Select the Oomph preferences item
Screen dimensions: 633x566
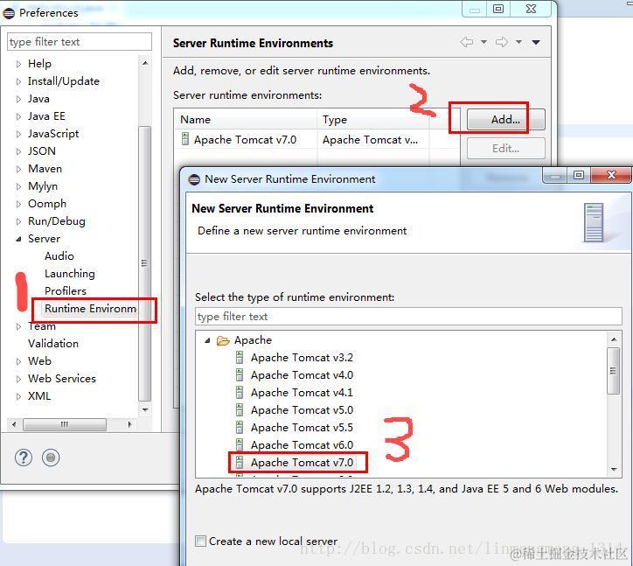(47, 204)
